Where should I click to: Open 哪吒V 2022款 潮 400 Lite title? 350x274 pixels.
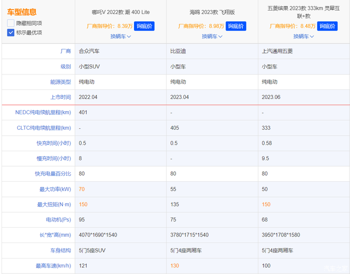coord(120,12)
